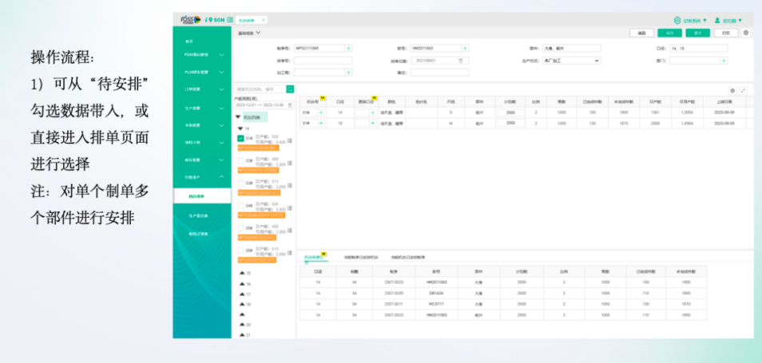Expand the group 15 tree node

[x=243, y=273]
